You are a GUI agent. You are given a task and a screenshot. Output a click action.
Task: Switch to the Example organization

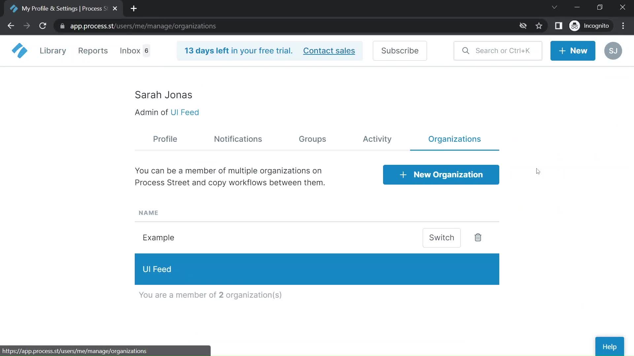tap(441, 237)
